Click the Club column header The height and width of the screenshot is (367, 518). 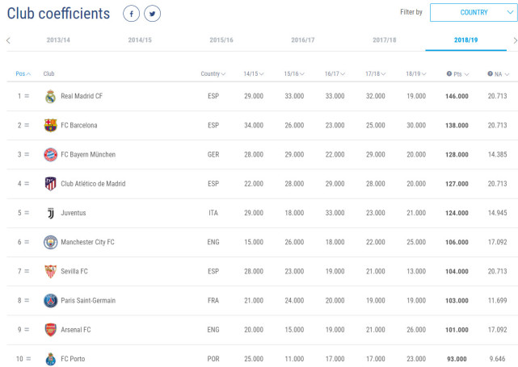49,73
